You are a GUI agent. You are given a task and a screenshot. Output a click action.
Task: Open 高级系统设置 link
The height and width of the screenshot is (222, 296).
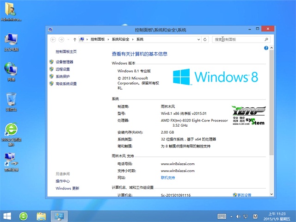66,84
